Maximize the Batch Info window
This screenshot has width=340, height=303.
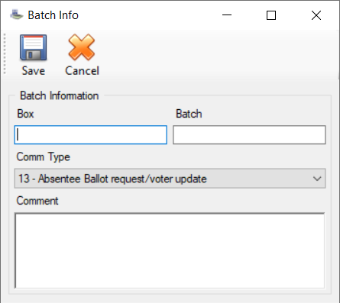(271, 15)
